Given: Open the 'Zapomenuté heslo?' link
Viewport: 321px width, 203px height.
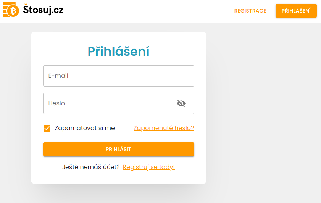Looking at the screenshot, I should click(164, 128).
